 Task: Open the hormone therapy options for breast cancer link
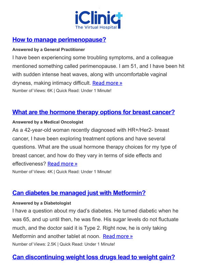click(x=94, y=112)
